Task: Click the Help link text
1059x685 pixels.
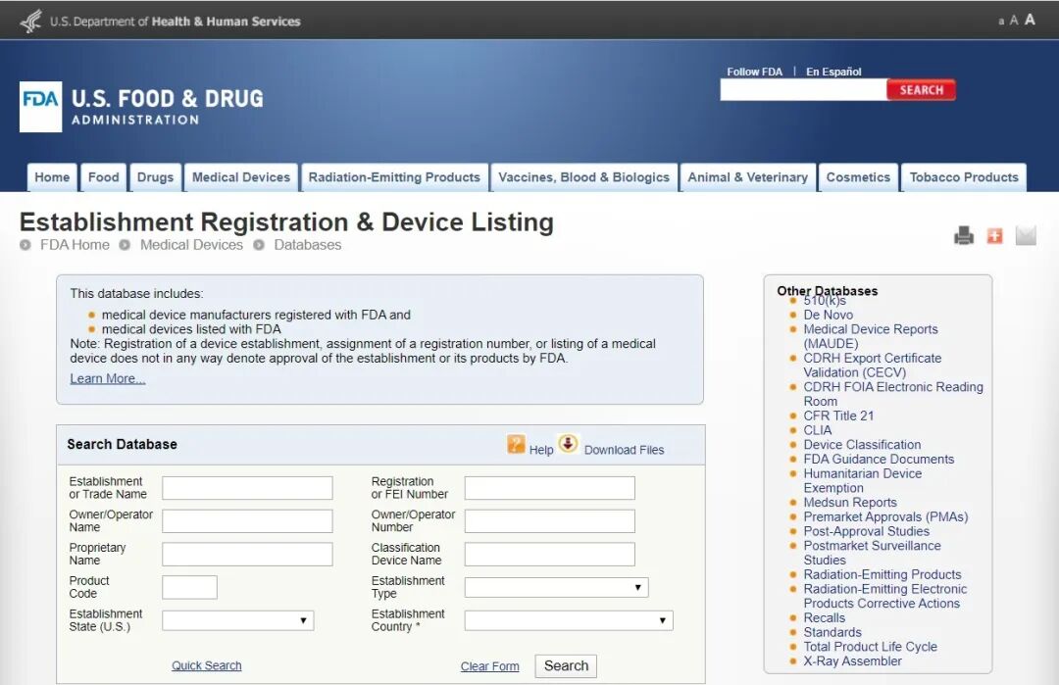Action: pyautogui.click(x=541, y=450)
